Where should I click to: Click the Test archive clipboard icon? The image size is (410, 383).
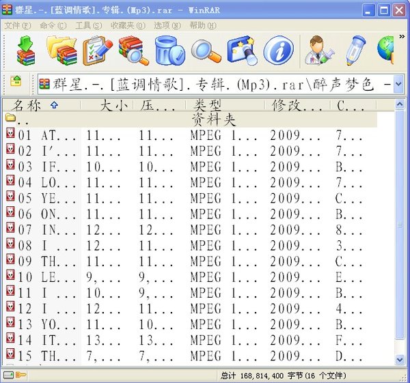(97, 51)
